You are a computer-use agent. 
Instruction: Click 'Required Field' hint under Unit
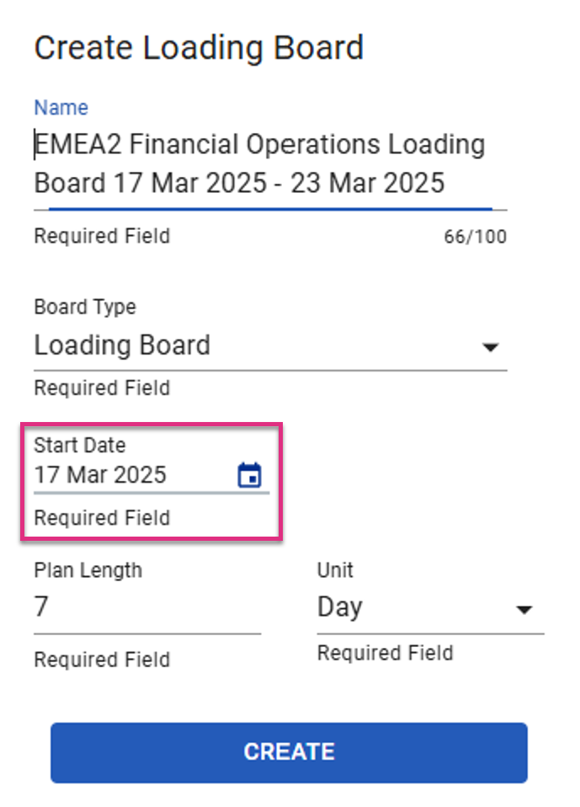point(386,653)
